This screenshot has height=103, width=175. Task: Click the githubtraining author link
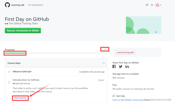[23, 83]
